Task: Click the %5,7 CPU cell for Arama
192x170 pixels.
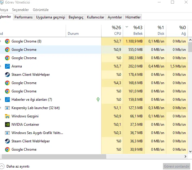Action: coord(112,66)
